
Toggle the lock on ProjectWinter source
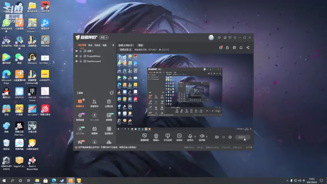pos(81,56)
